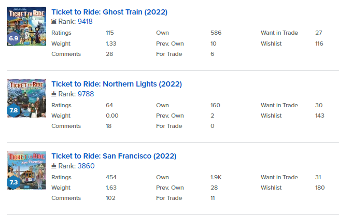Click the 7.8 rating hexagon badge
This screenshot has width=339, height=215.
click(13, 110)
